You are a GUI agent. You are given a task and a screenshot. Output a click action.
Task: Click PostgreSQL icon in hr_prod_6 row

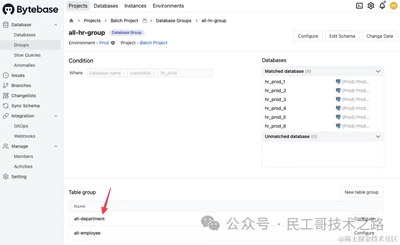click(338, 126)
